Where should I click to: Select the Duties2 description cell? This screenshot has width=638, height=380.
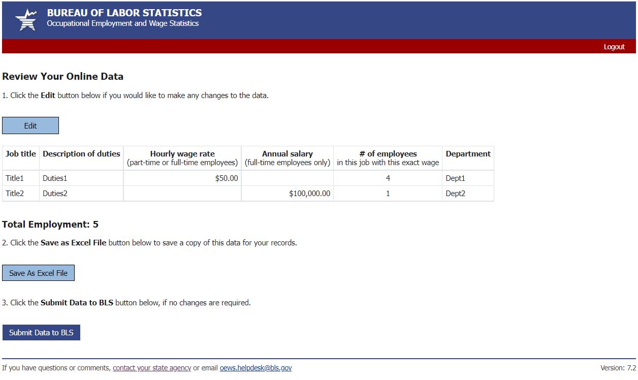pyautogui.click(x=55, y=194)
